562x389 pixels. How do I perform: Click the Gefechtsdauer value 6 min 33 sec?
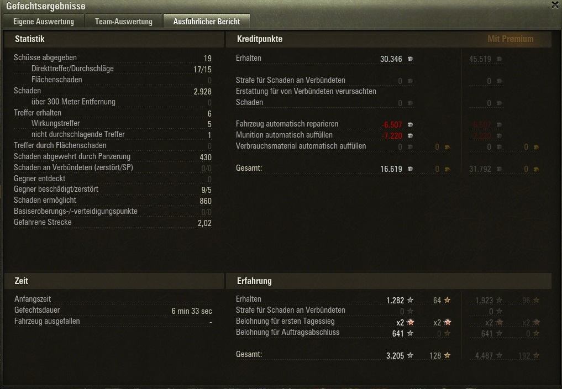pyautogui.click(x=191, y=311)
